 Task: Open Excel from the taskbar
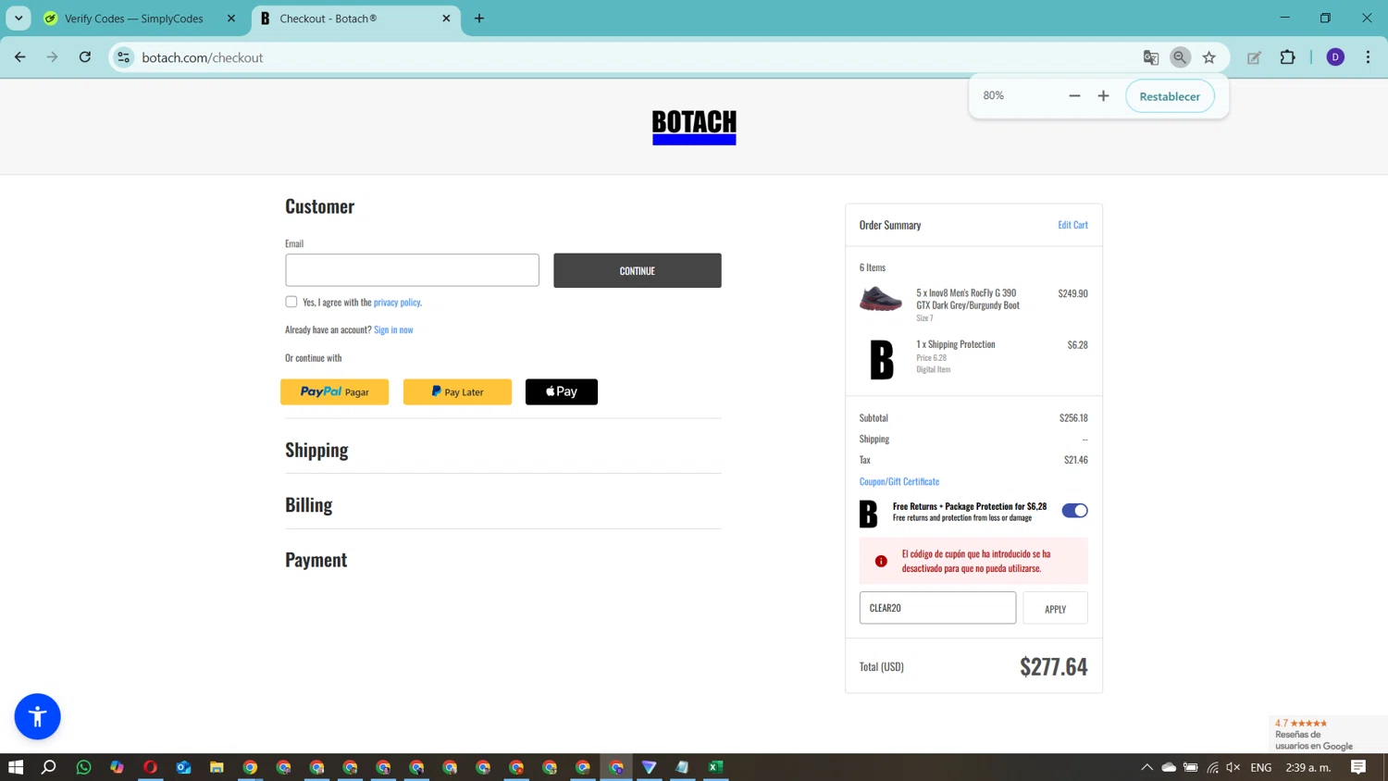coord(715,767)
